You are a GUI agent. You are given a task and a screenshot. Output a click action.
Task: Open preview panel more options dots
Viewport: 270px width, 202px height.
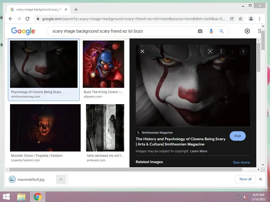pos(221,51)
